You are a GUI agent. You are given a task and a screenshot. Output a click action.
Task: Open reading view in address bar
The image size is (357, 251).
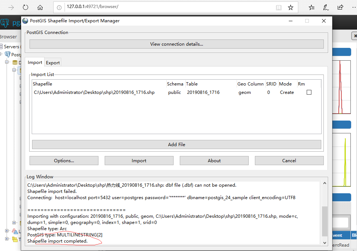click(279, 7)
